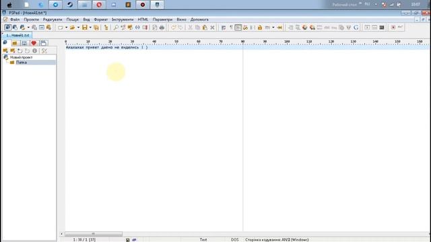Click the redo arrow icon

click(x=180, y=28)
